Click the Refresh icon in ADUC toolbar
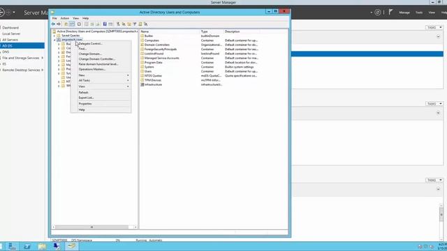Viewport: 447px width, 251px height. (x=92, y=24)
